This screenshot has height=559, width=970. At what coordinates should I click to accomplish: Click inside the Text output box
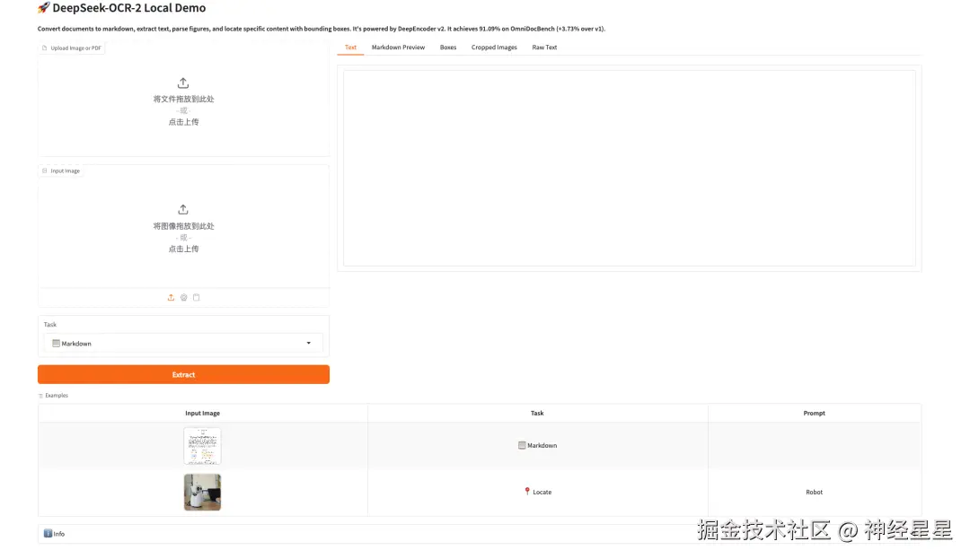click(x=629, y=168)
